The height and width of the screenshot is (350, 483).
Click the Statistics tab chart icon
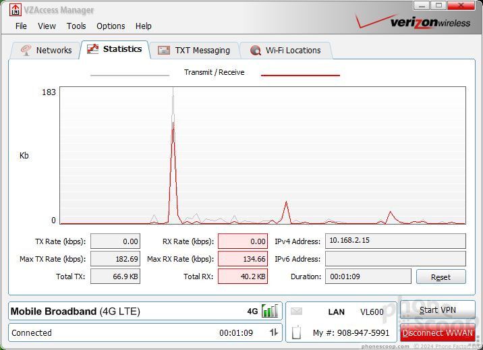92,49
